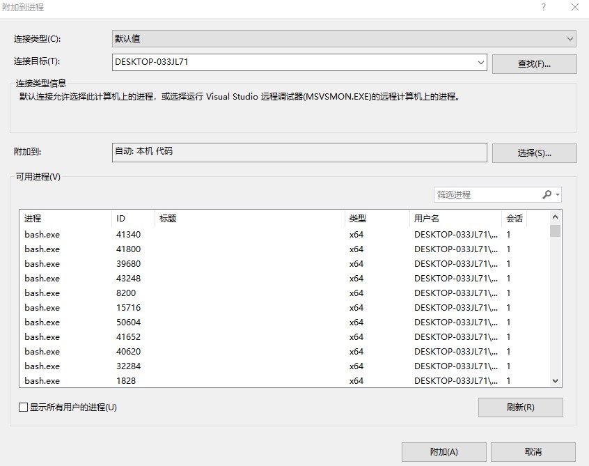Click the help question mark icon

pos(544,7)
